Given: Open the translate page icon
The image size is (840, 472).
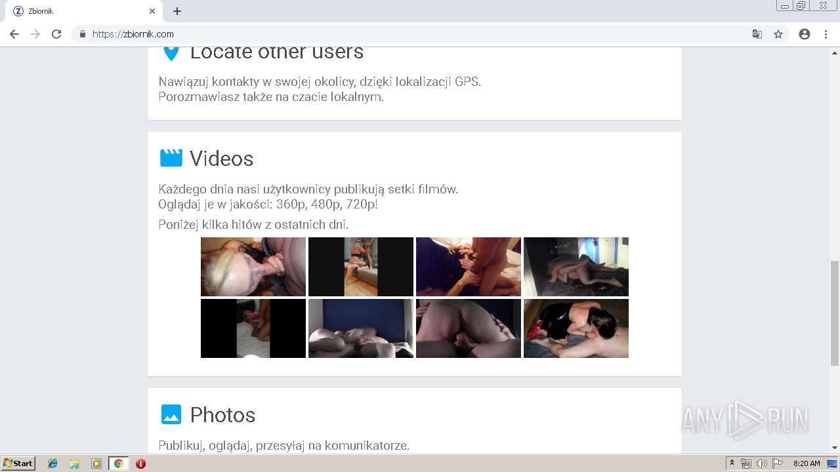Looking at the screenshot, I should [x=757, y=34].
